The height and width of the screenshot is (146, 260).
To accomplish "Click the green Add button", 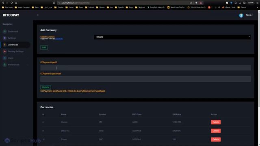I will click(44, 47).
